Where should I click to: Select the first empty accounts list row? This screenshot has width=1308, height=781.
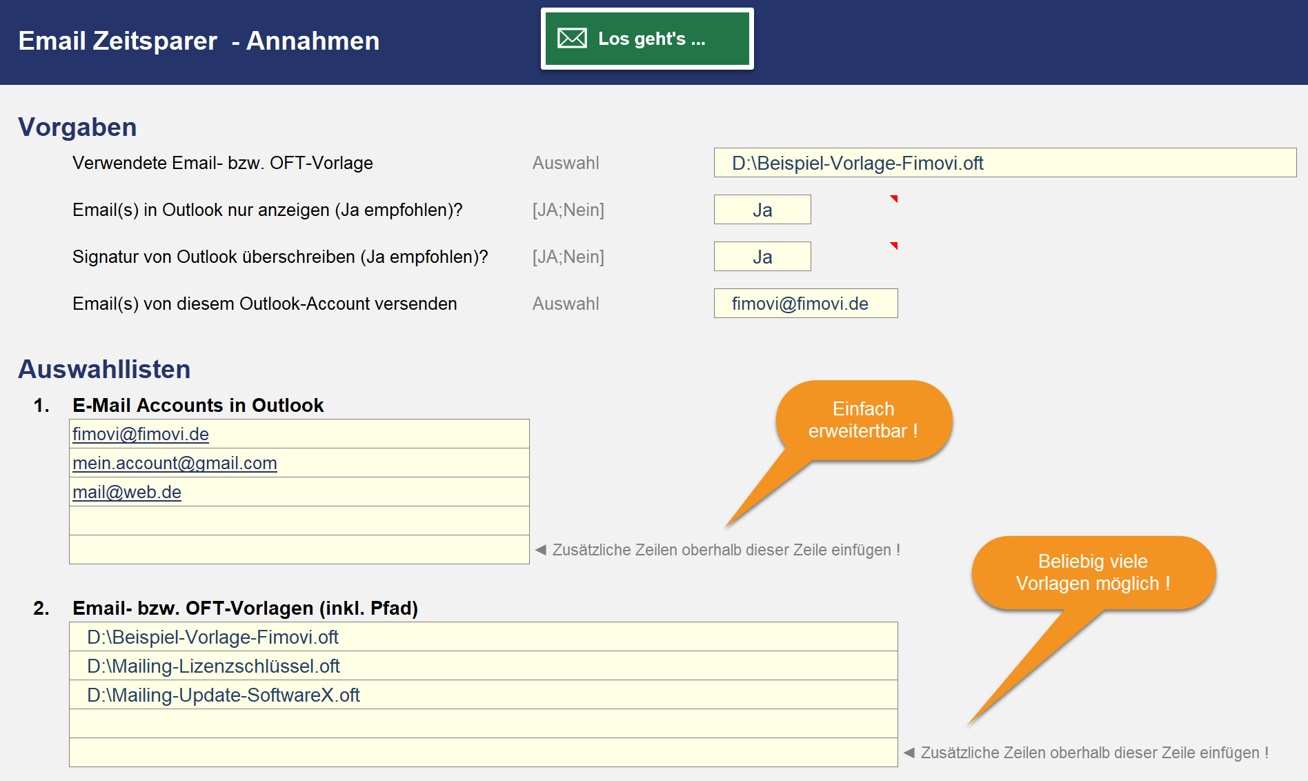pyautogui.click(x=299, y=521)
